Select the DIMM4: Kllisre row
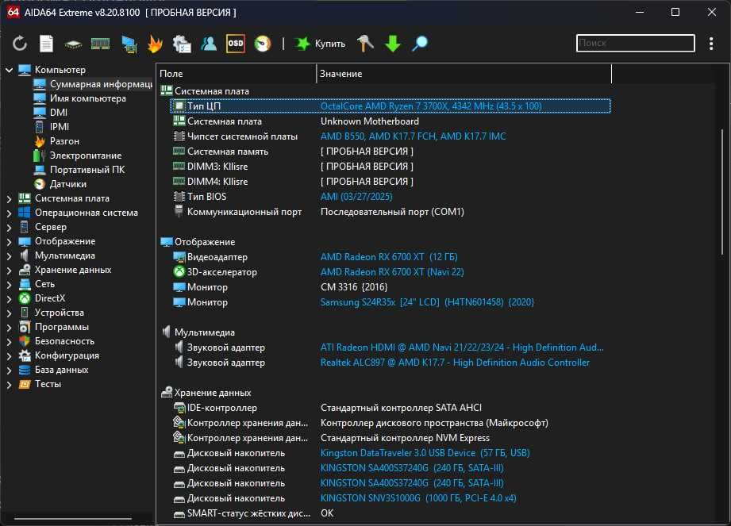This screenshot has width=731, height=526. (x=391, y=182)
